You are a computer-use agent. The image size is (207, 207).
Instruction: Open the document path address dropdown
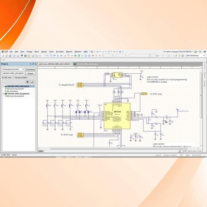[193, 52]
